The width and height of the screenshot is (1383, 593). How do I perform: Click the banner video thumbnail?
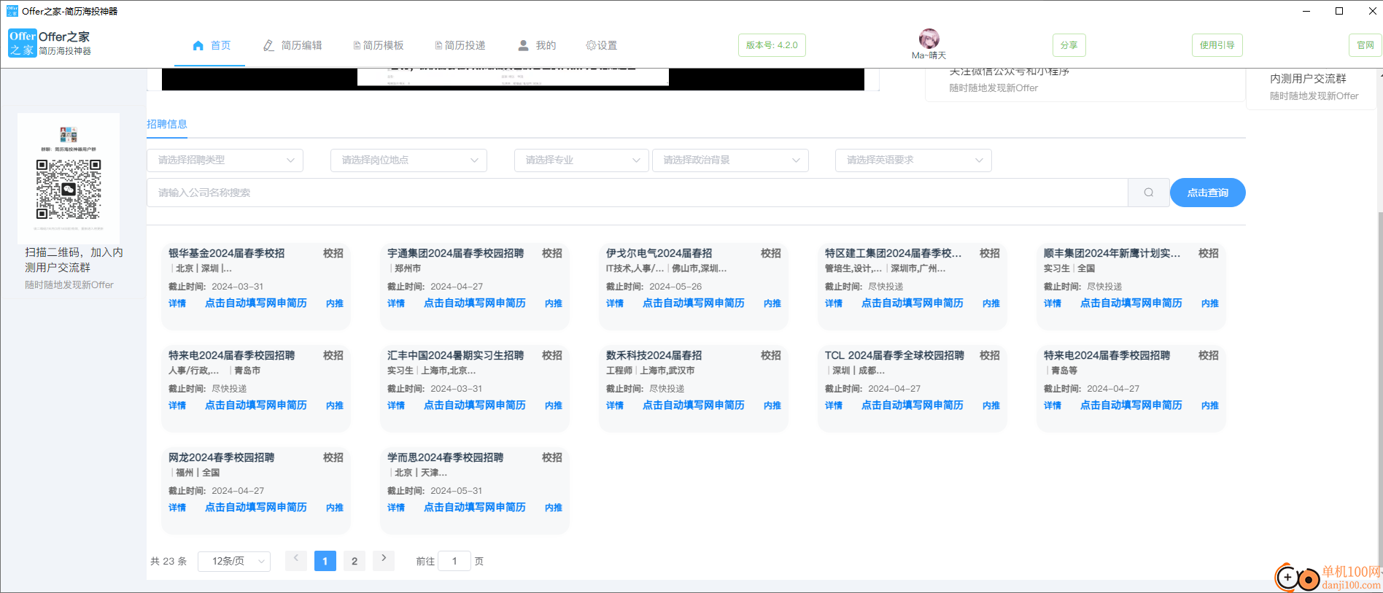513,79
